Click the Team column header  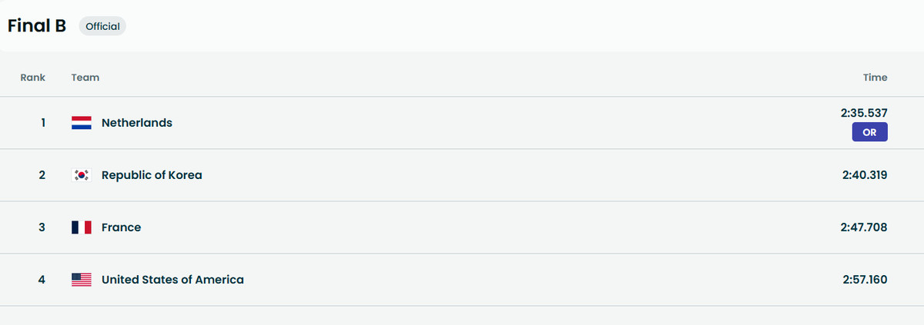pyautogui.click(x=85, y=78)
